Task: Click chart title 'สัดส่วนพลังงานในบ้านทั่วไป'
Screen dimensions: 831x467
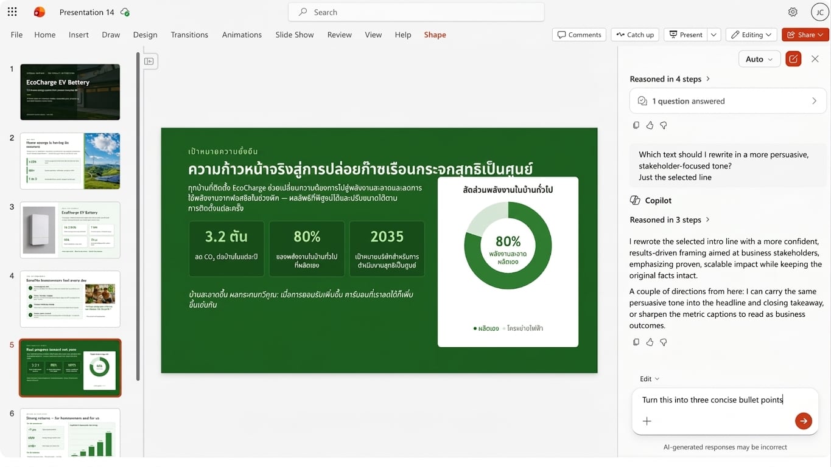Action: tap(508, 190)
